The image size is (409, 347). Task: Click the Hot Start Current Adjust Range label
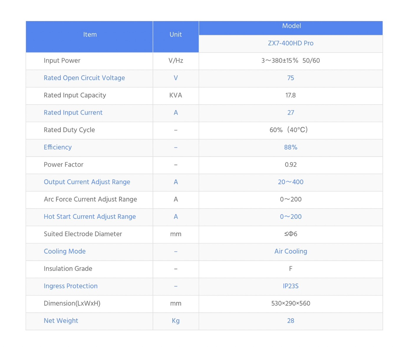pos(90,217)
